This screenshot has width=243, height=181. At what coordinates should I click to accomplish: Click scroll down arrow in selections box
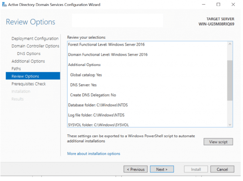point(230,125)
